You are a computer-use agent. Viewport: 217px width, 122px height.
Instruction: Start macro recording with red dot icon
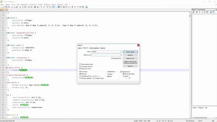pyautogui.click(x=72, y=7)
